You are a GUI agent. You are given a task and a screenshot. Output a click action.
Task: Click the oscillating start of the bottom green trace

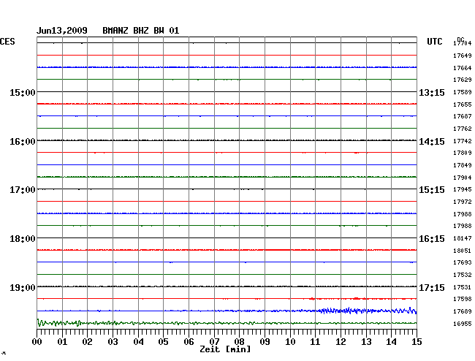[59, 323]
